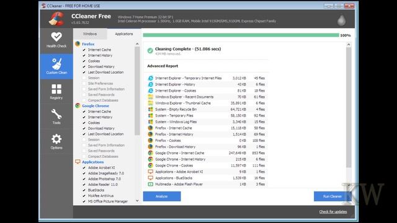Click the title bar CCleaner icon
The height and width of the screenshot is (223, 397).
[43, 6]
